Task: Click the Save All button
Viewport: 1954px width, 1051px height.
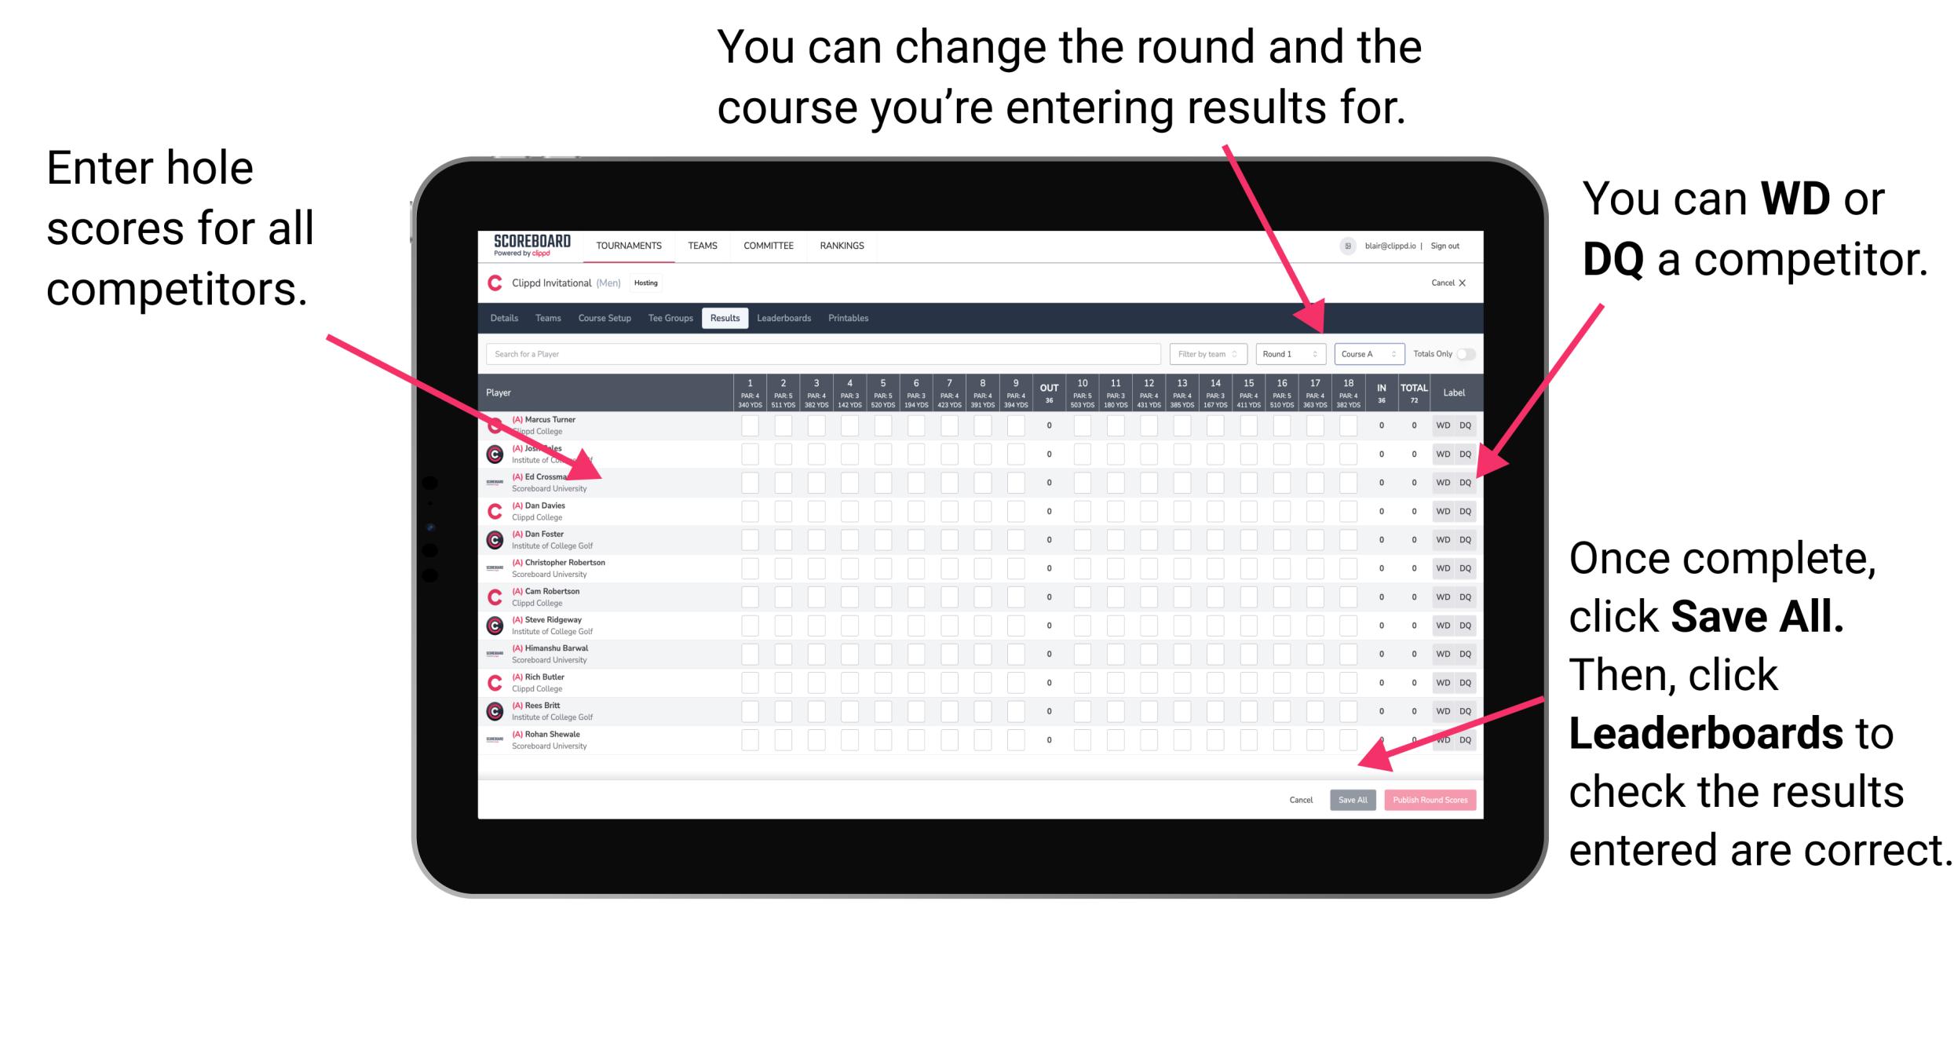Action: pyautogui.click(x=1351, y=798)
